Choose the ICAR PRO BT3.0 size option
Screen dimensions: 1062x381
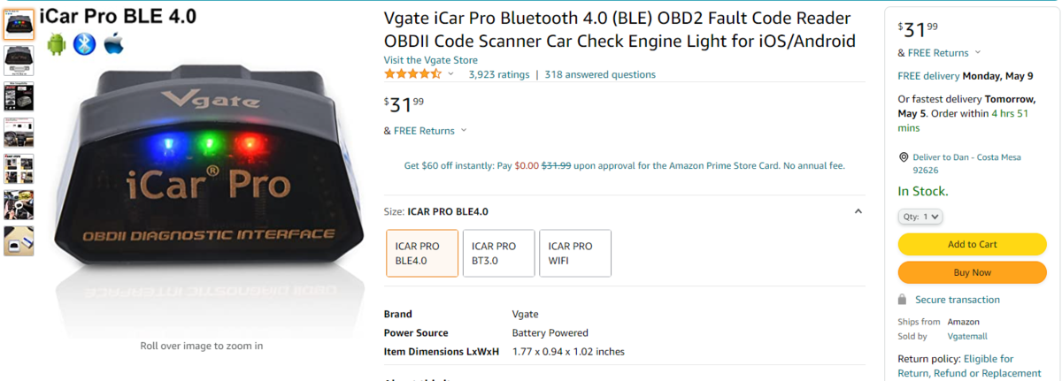(x=498, y=253)
